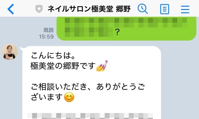Tap the ざいます text line
The width and height of the screenshot is (199, 119).
(x=47, y=97)
